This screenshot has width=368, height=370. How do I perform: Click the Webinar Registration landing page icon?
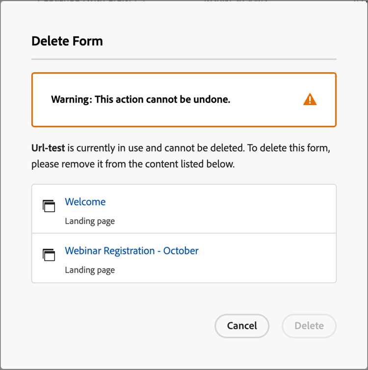(x=49, y=255)
